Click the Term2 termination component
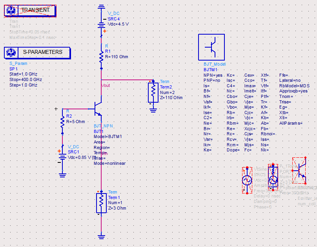 click(153, 92)
